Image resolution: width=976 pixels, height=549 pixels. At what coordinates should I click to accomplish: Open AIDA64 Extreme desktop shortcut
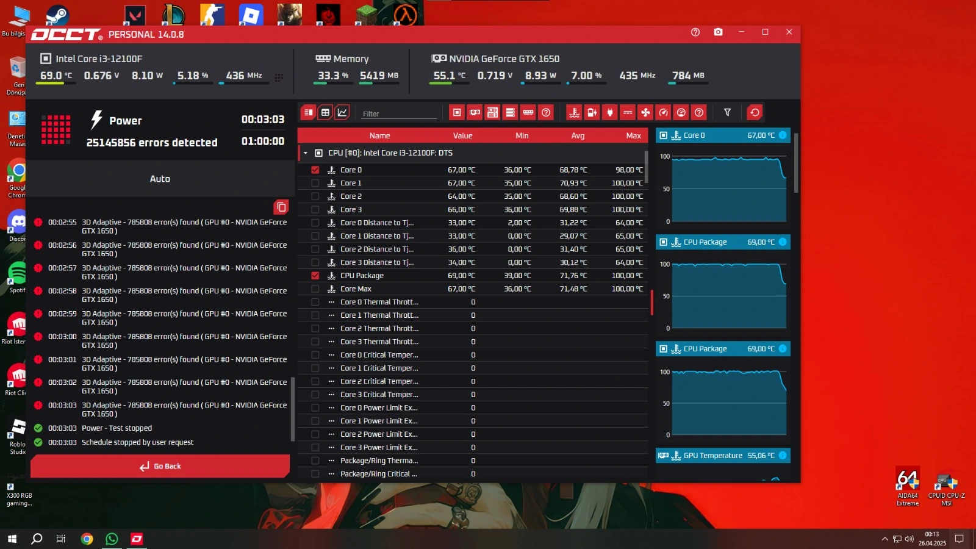click(x=908, y=487)
